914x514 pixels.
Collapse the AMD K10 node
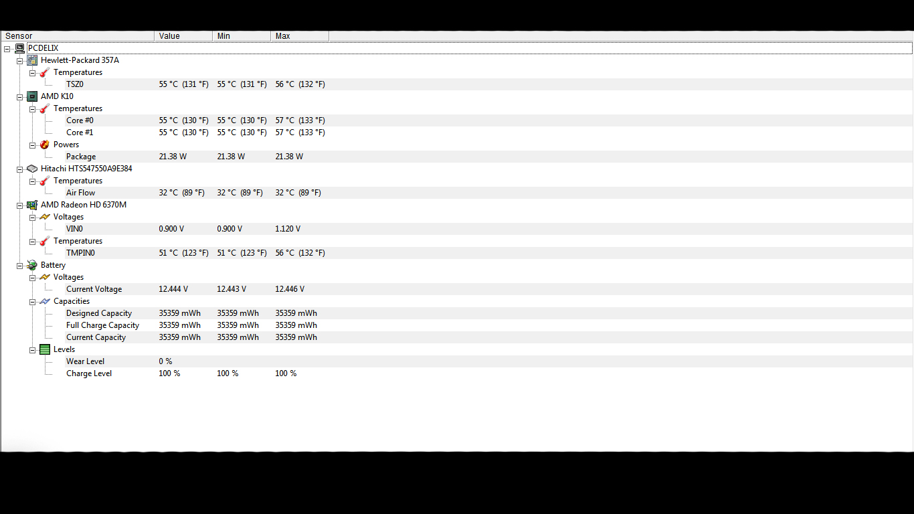tap(19, 97)
